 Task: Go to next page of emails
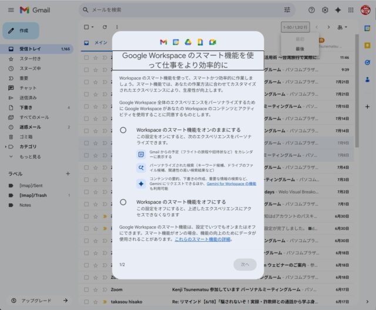(x=328, y=27)
